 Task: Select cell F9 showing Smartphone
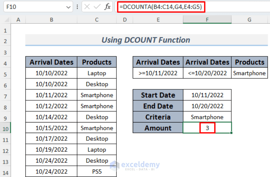coord(207,117)
